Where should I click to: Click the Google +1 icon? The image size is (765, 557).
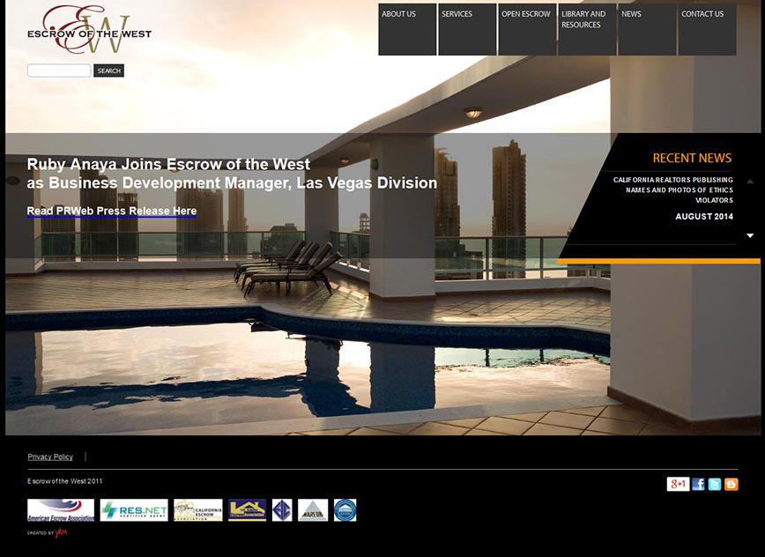click(678, 484)
